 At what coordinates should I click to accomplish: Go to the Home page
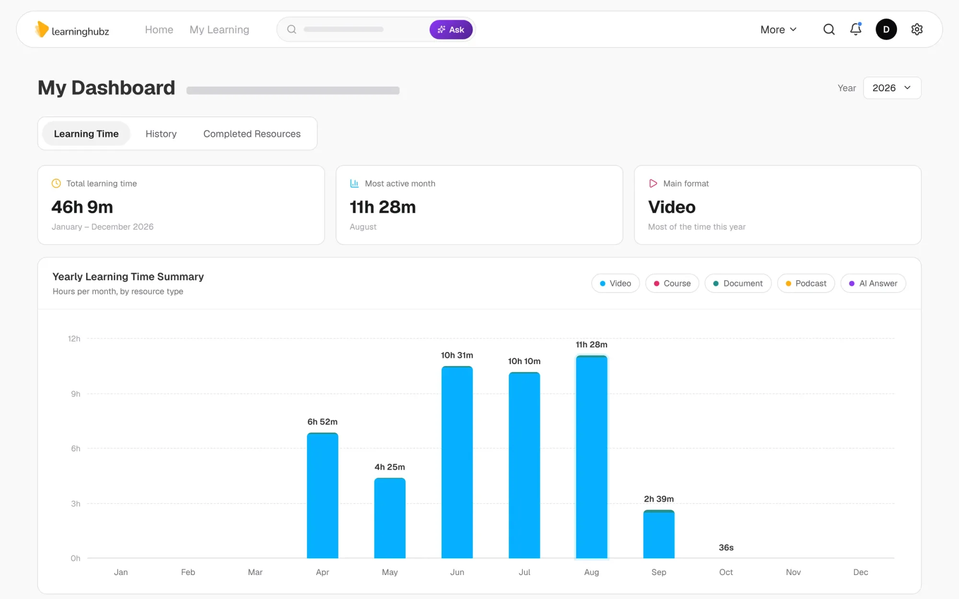coord(159,29)
